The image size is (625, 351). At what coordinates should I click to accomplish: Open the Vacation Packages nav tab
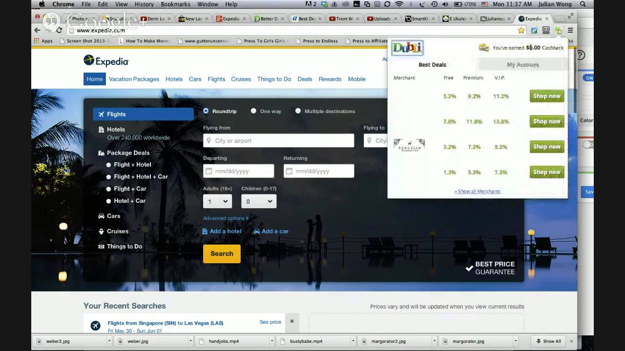pos(134,79)
